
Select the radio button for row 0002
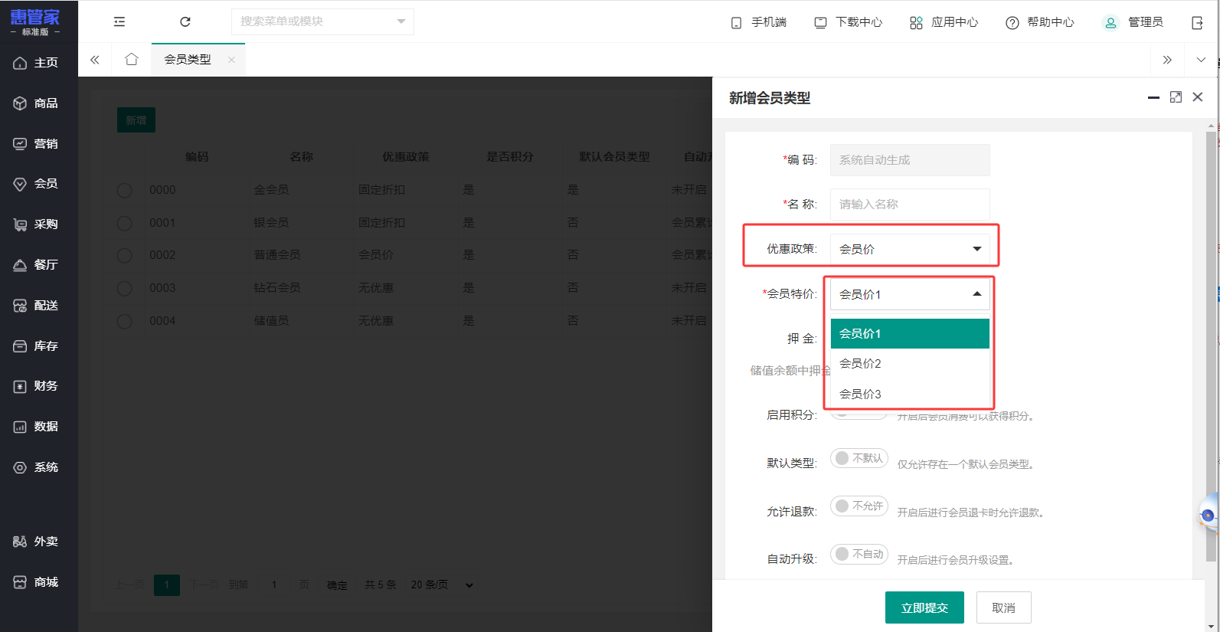124,255
